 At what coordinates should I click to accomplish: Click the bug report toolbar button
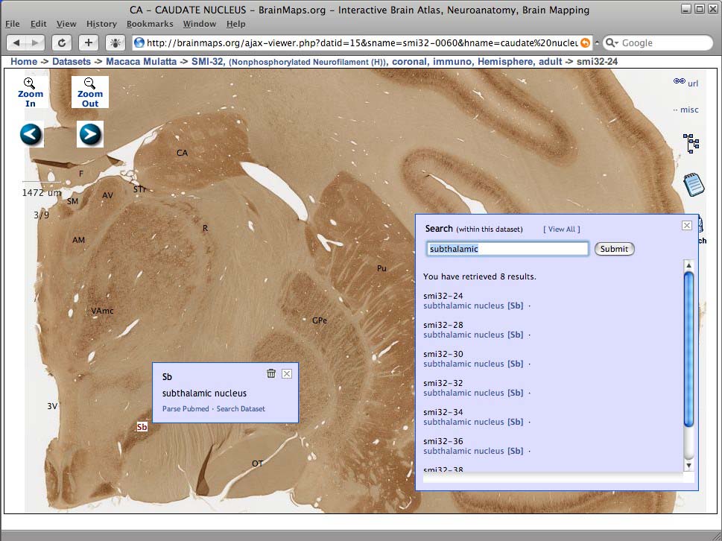(x=115, y=42)
